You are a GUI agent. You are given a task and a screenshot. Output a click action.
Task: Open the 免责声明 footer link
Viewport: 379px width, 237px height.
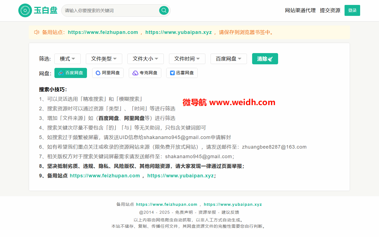coord(184,212)
